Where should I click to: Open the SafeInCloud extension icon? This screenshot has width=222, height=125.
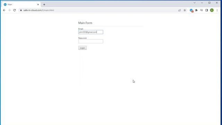191,10
